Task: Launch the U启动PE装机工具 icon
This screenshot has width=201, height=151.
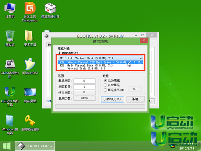Action: coord(10,97)
